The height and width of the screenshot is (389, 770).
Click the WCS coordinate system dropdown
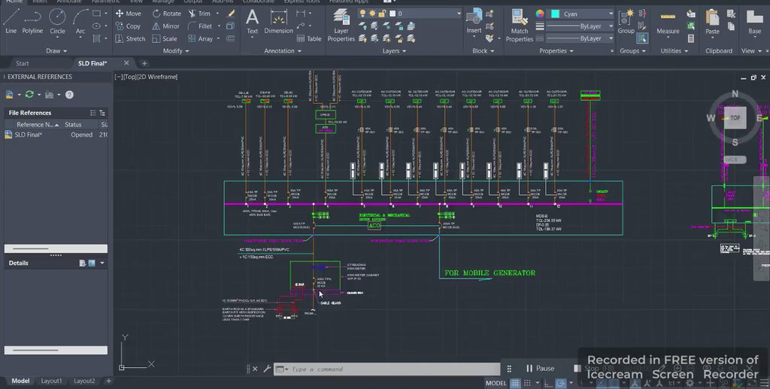coord(735,160)
